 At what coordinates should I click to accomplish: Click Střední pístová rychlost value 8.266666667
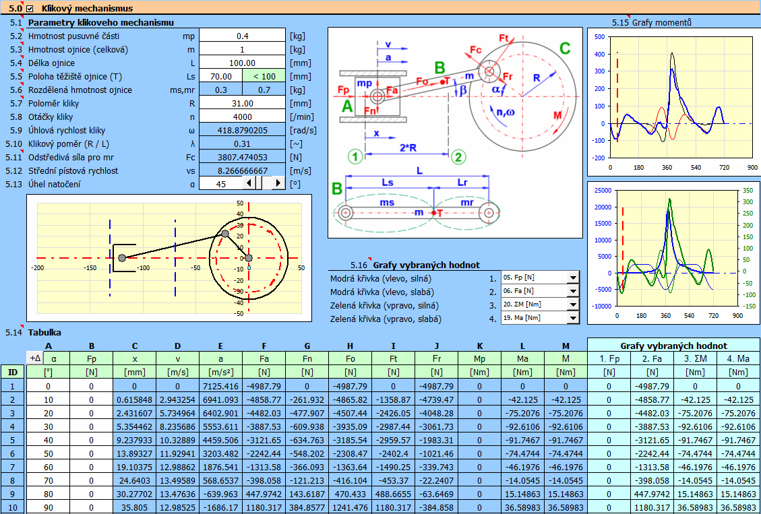point(243,170)
